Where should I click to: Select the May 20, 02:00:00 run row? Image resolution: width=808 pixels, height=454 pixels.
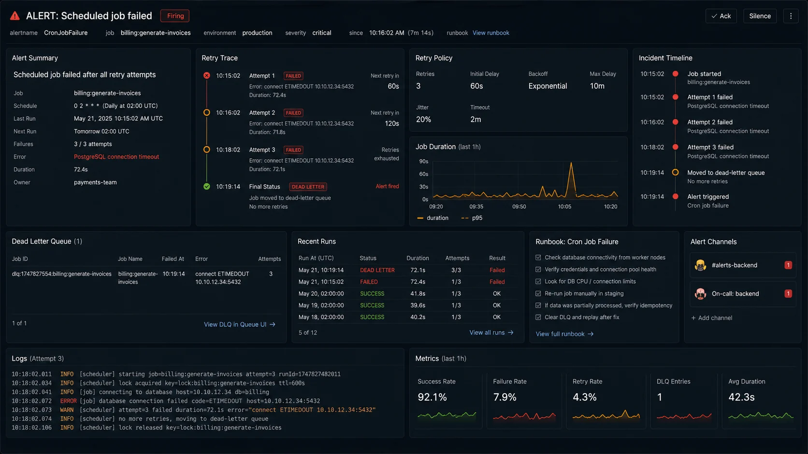(x=407, y=293)
